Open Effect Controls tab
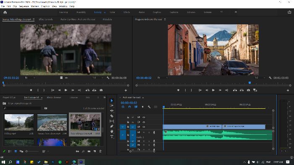 tap(46, 19)
